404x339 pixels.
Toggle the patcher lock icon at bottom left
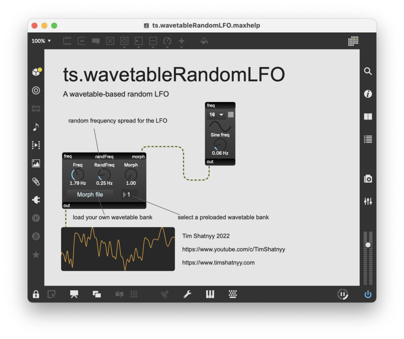36,294
